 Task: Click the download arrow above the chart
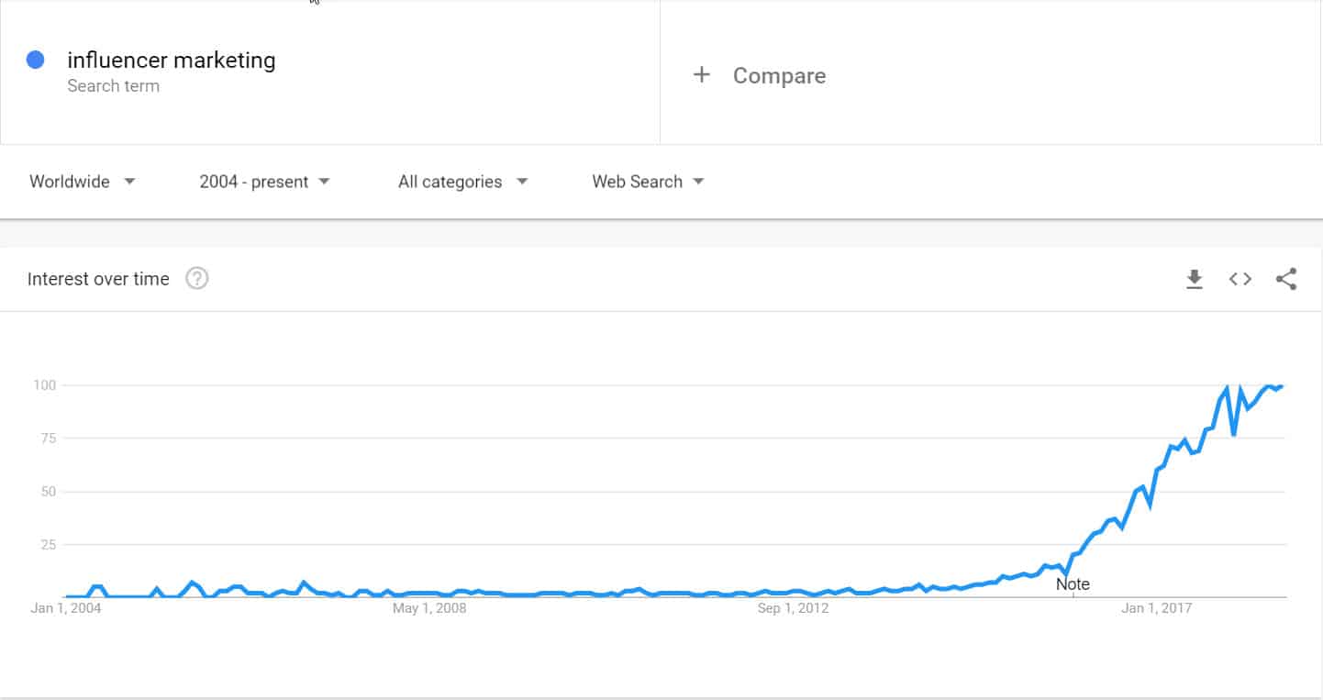click(x=1195, y=279)
